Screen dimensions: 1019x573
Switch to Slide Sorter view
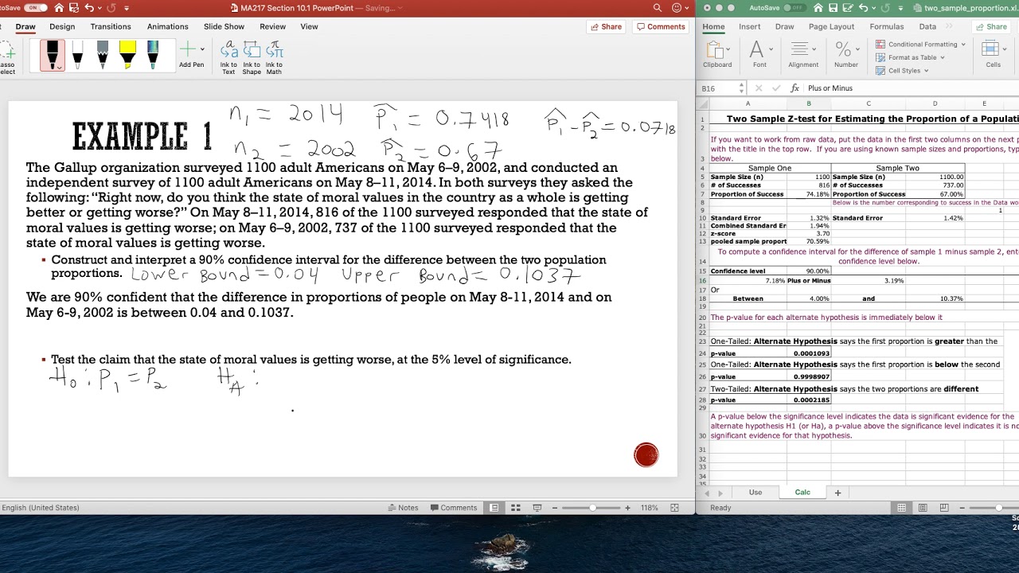click(x=516, y=508)
